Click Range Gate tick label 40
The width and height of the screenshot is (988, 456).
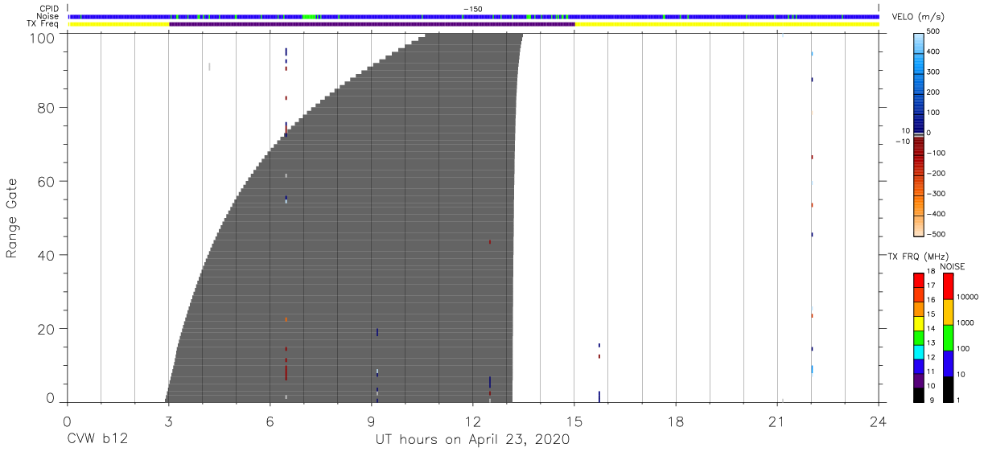[x=47, y=255]
